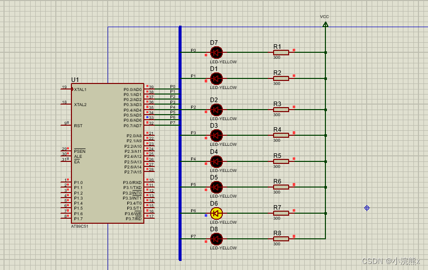The height and width of the screenshot is (270, 428).
Task: Select resistor R4 body
Action: click(281, 135)
